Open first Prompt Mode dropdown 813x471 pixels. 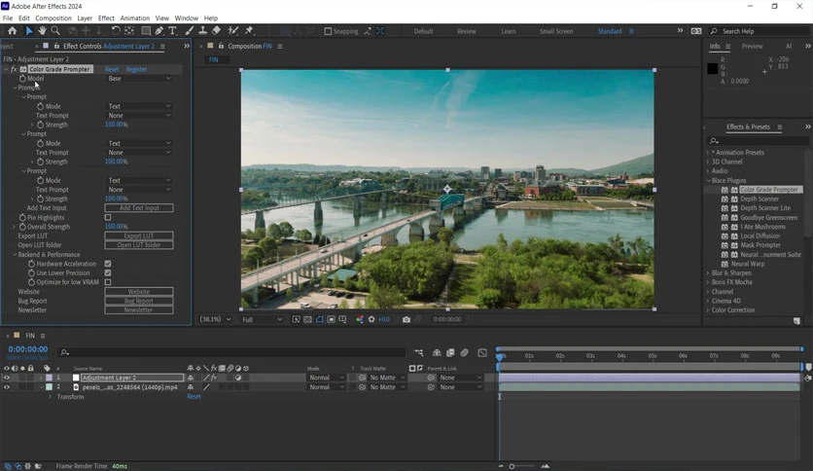[139, 106]
